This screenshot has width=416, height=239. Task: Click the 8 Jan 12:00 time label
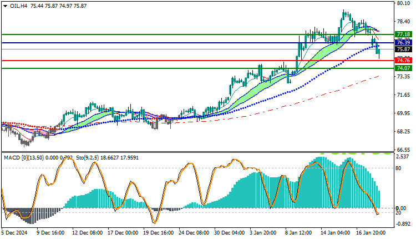pos(299,233)
